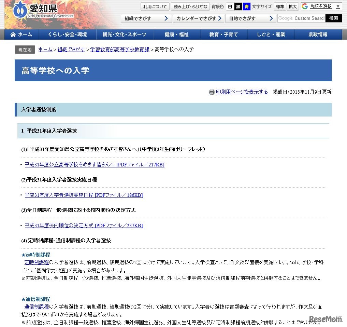Screen dimensions: 347x327
Task: Select the 教育・子育て navigation tab
Action: tap(224, 34)
